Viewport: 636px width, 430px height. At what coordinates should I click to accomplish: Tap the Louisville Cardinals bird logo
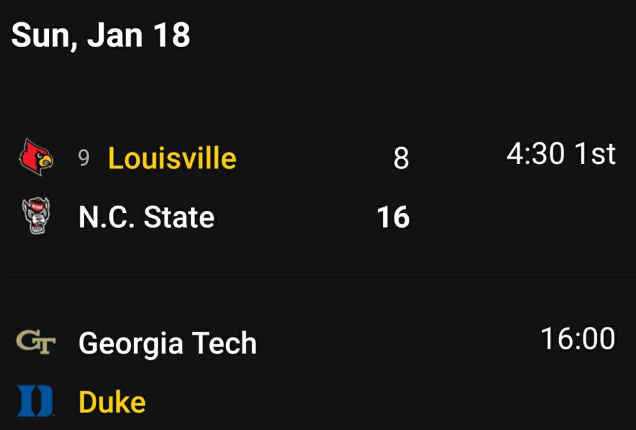point(36,157)
